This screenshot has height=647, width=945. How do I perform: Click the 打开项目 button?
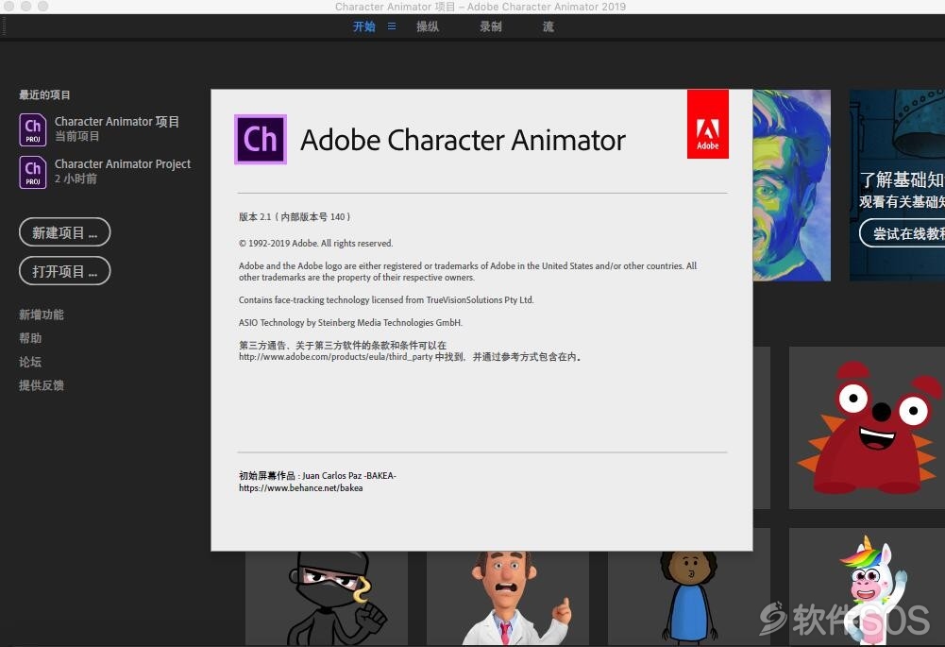coord(64,271)
